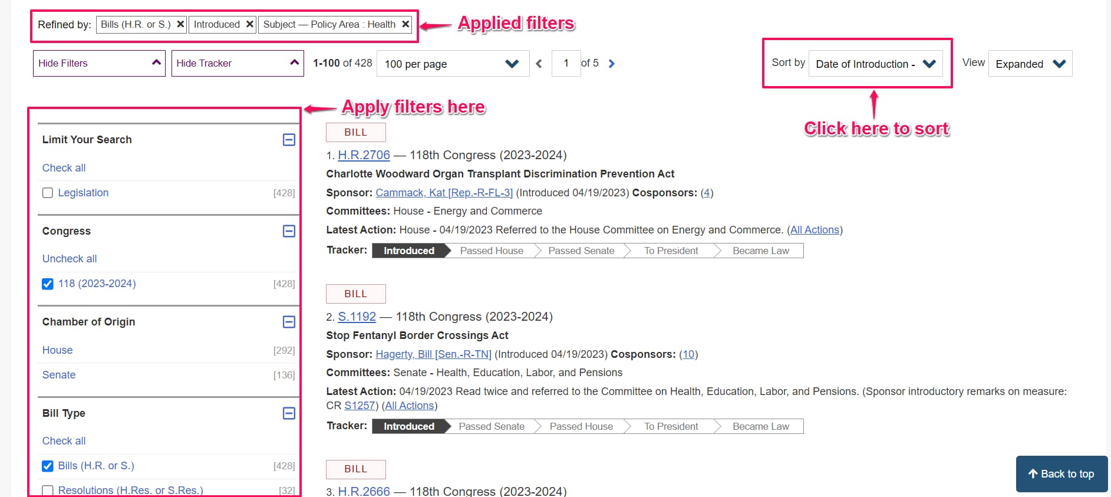Collapse the Bill Type filter section
The width and height of the screenshot is (1111, 497).
pyautogui.click(x=289, y=413)
